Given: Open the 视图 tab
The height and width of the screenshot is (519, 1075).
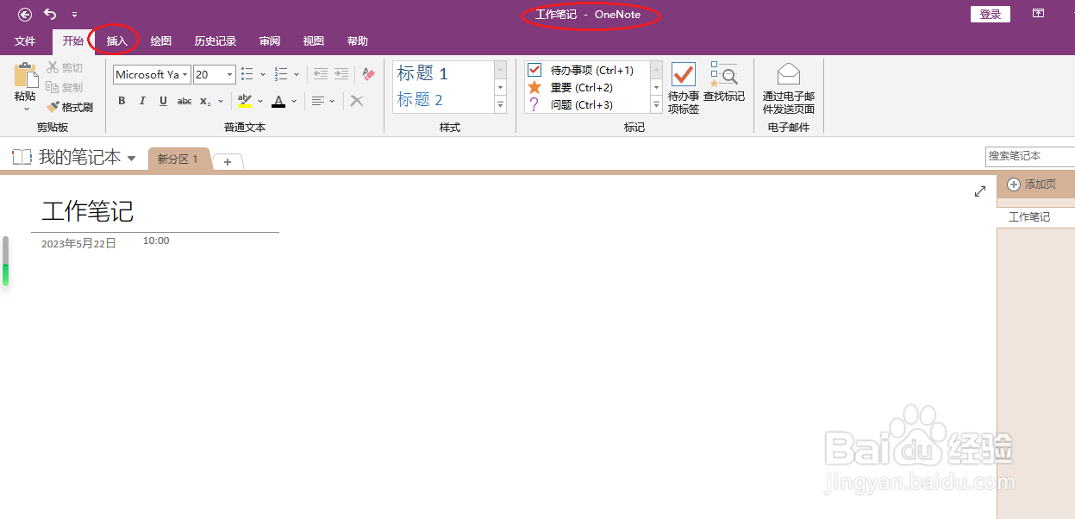Looking at the screenshot, I should (x=314, y=41).
